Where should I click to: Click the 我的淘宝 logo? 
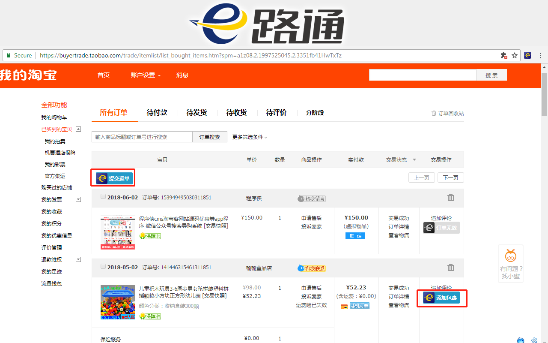[x=28, y=75]
